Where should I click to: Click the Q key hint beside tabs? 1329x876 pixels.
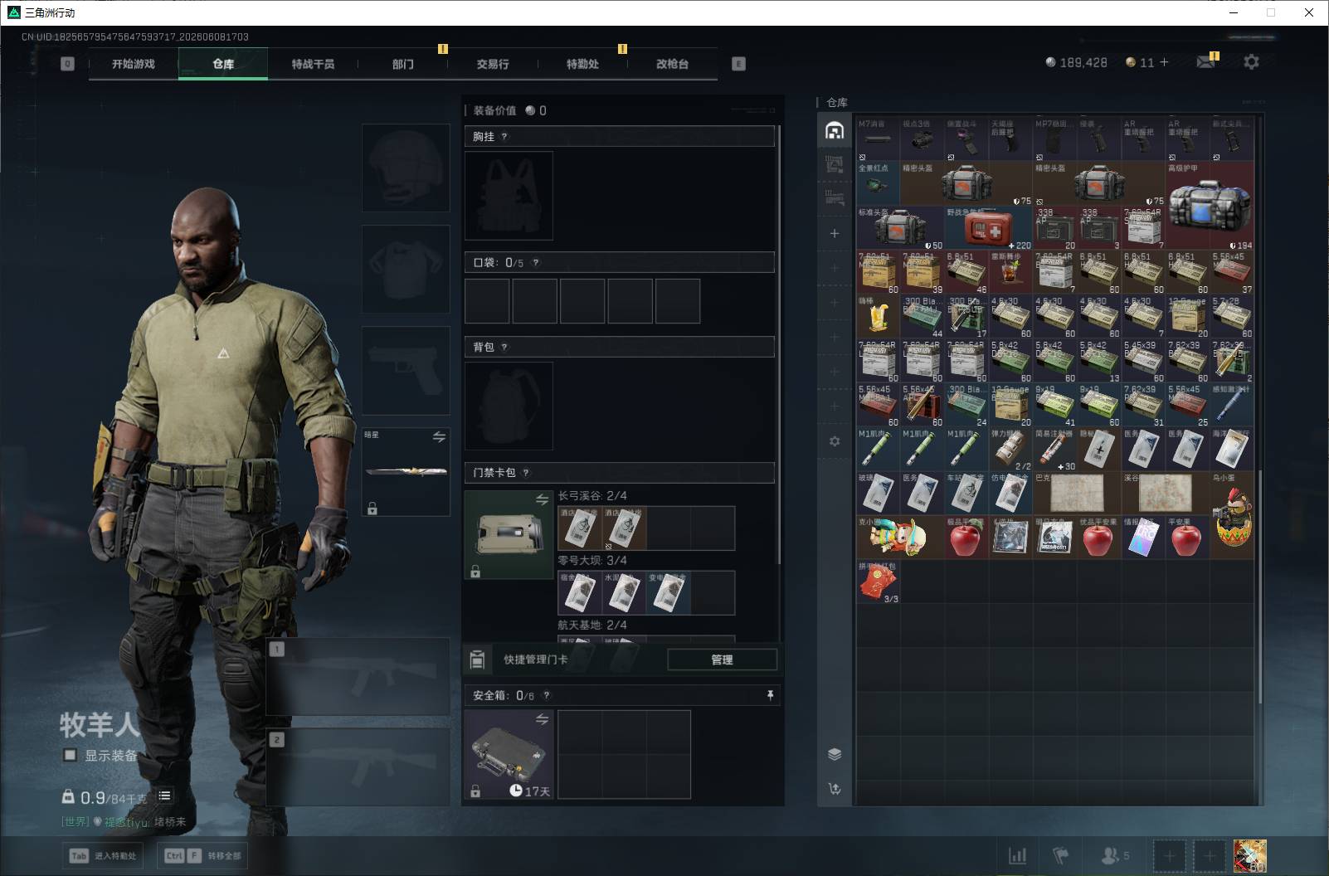coord(68,64)
